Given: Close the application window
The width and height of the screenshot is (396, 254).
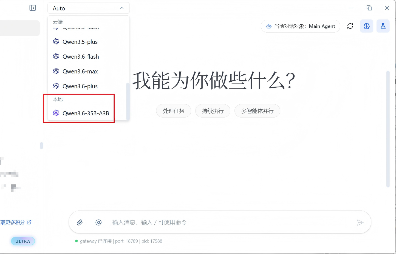Looking at the screenshot, I should (387, 8).
